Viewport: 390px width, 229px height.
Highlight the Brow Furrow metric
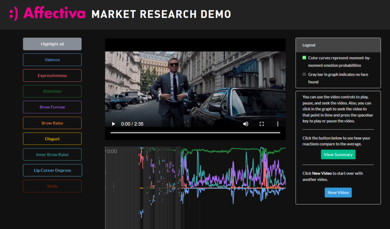tap(52, 107)
